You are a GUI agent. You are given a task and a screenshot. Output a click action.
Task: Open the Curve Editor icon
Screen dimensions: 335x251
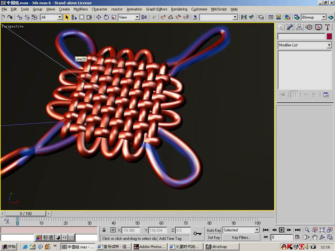click(x=271, y=17)
